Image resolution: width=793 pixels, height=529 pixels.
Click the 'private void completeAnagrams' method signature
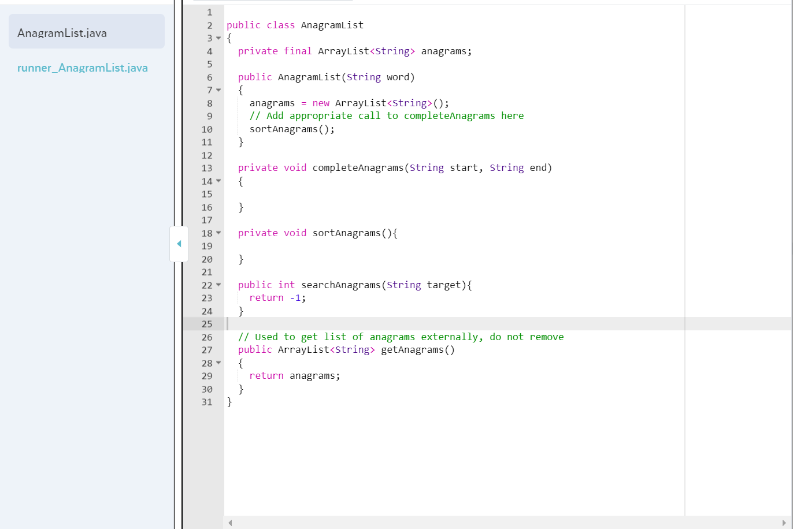pos(395,168)
